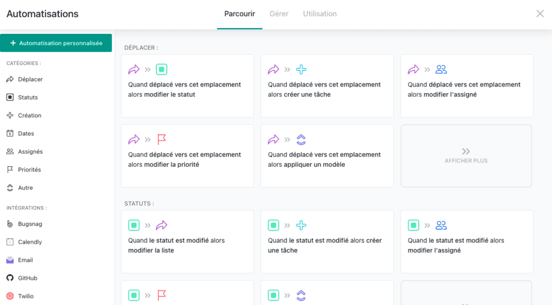The image size is (552, 305).
Task: Click the Bugsnag integration label
Action: coord(30,224)
